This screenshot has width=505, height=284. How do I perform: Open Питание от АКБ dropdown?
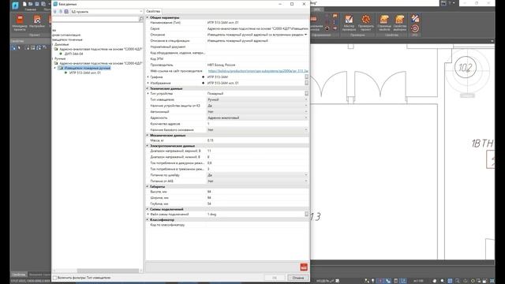point(306,181)
